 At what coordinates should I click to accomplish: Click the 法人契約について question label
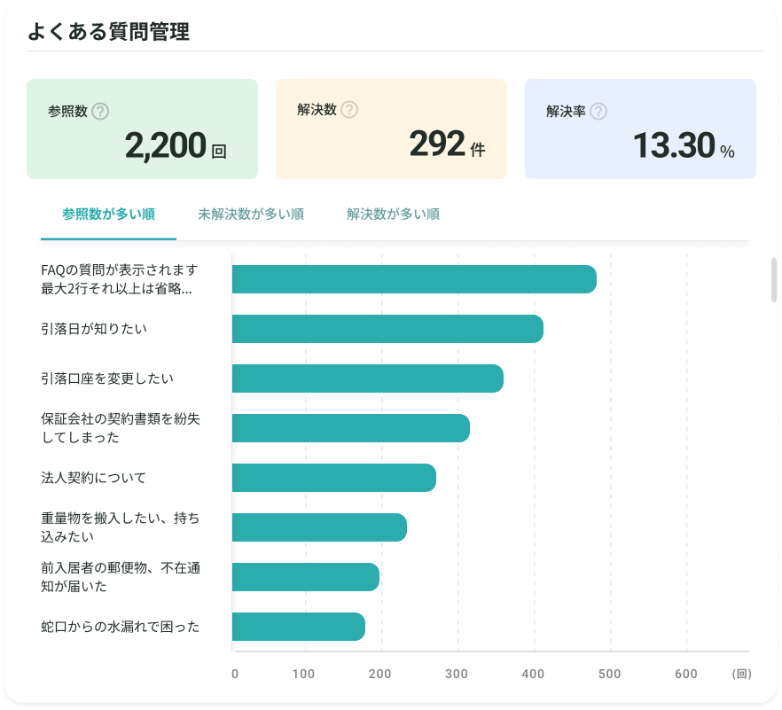93,478
